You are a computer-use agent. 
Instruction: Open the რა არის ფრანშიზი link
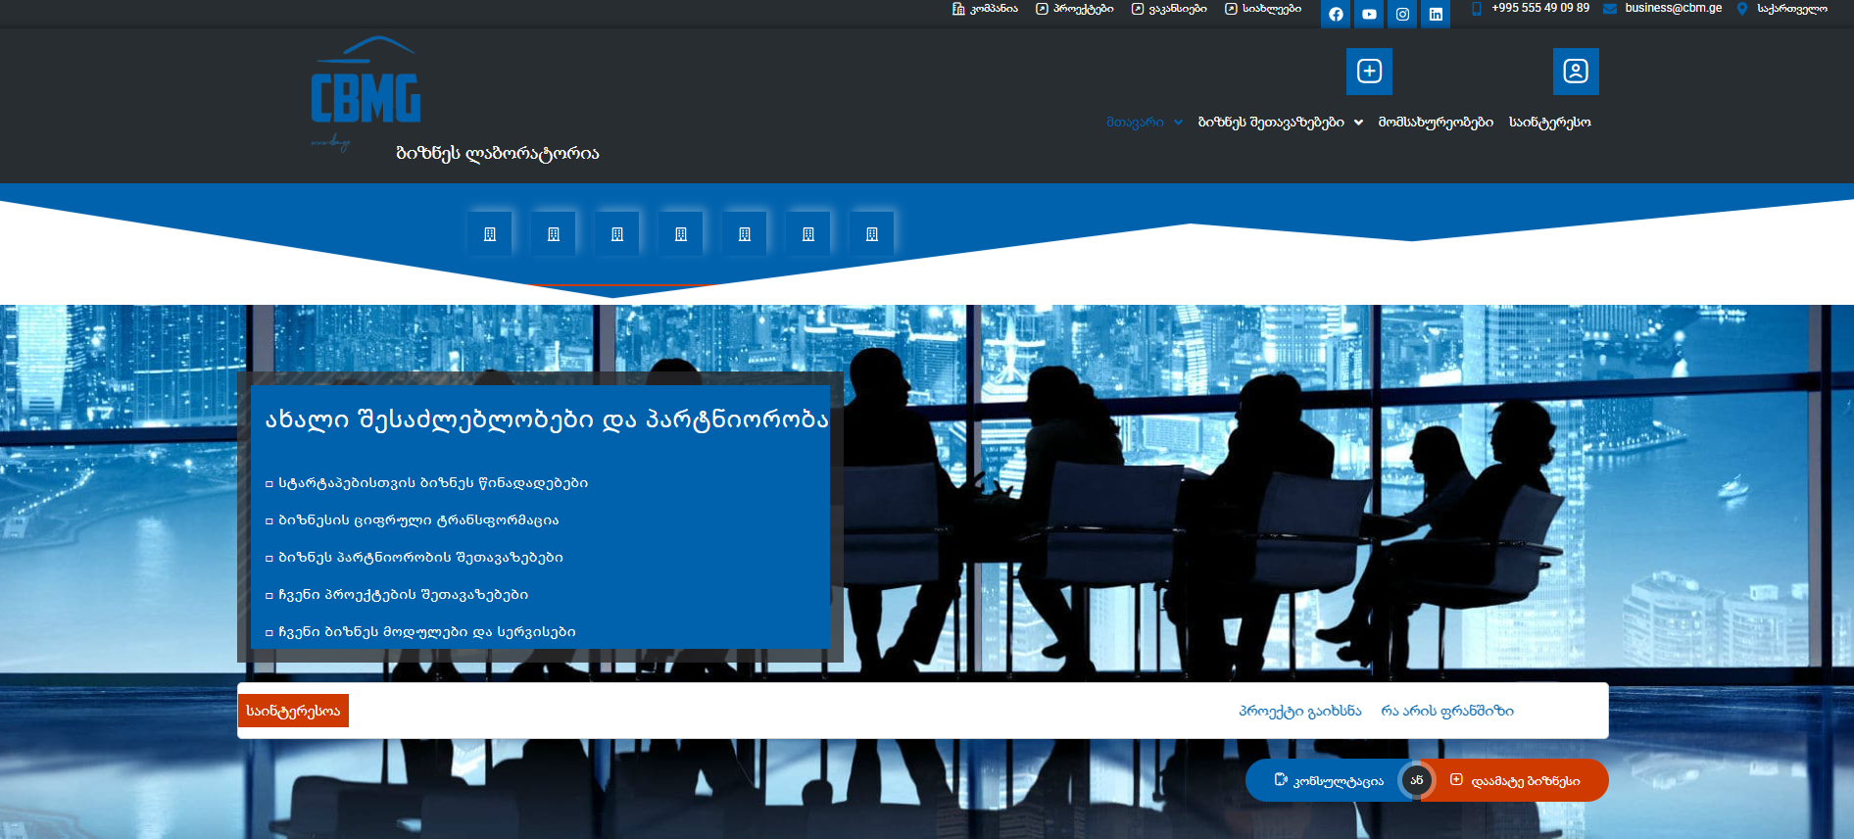1447,711
